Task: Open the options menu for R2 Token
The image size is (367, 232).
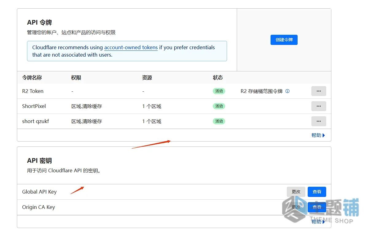Action: [318, 91]
